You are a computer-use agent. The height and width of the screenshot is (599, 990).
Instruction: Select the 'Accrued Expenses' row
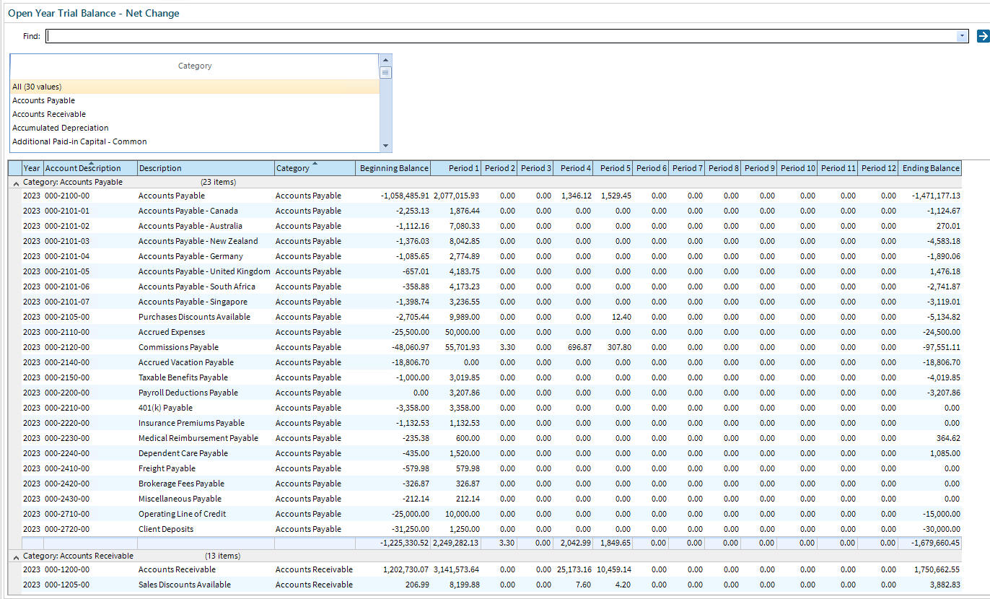pos(491,332)
